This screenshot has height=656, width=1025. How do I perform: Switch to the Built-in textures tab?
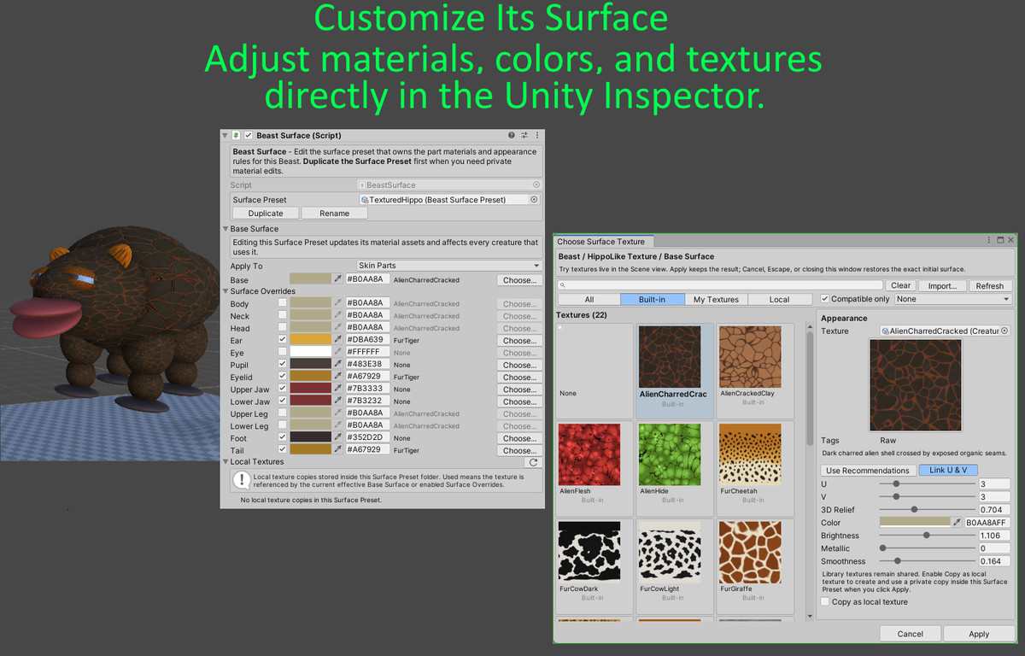(x=653, y=299)
